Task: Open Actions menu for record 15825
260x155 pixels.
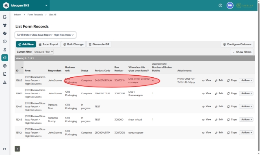Action: (246, 80)
